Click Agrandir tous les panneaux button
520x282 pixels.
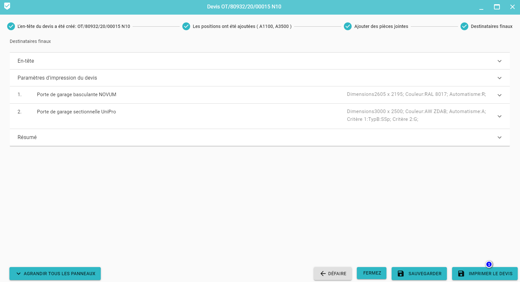tap(55, 274)
